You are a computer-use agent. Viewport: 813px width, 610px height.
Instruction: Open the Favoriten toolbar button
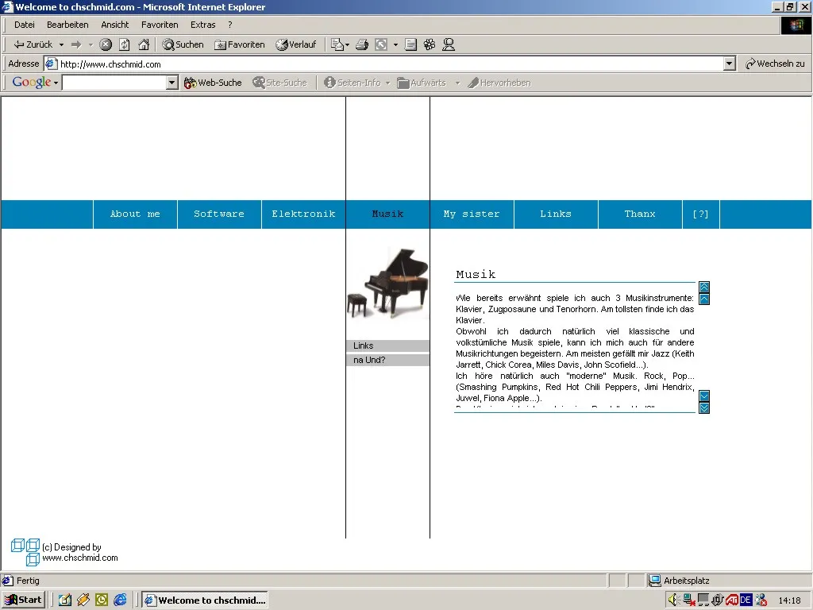(240, 44)
